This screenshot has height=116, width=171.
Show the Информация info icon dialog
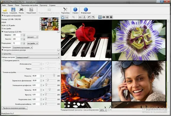pos(86,11)
